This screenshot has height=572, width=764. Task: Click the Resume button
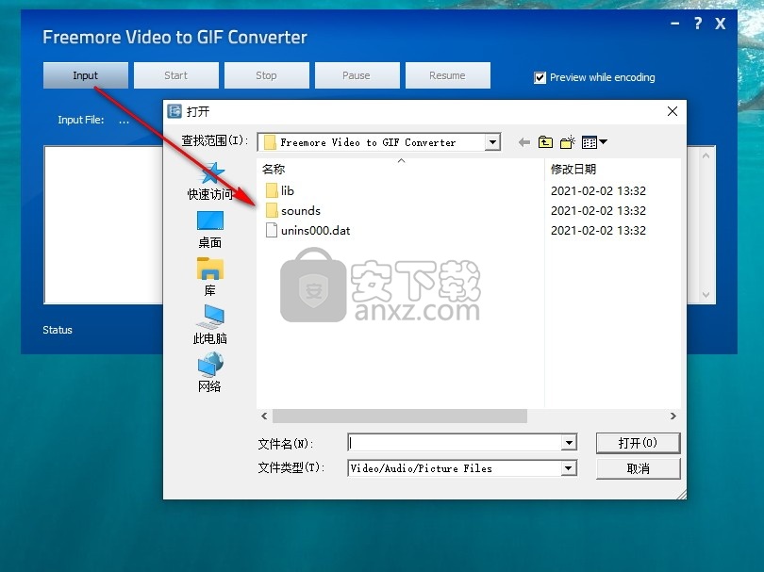(x=447, y=75)
